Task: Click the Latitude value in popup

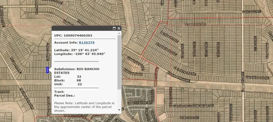Action: point(85,50)
